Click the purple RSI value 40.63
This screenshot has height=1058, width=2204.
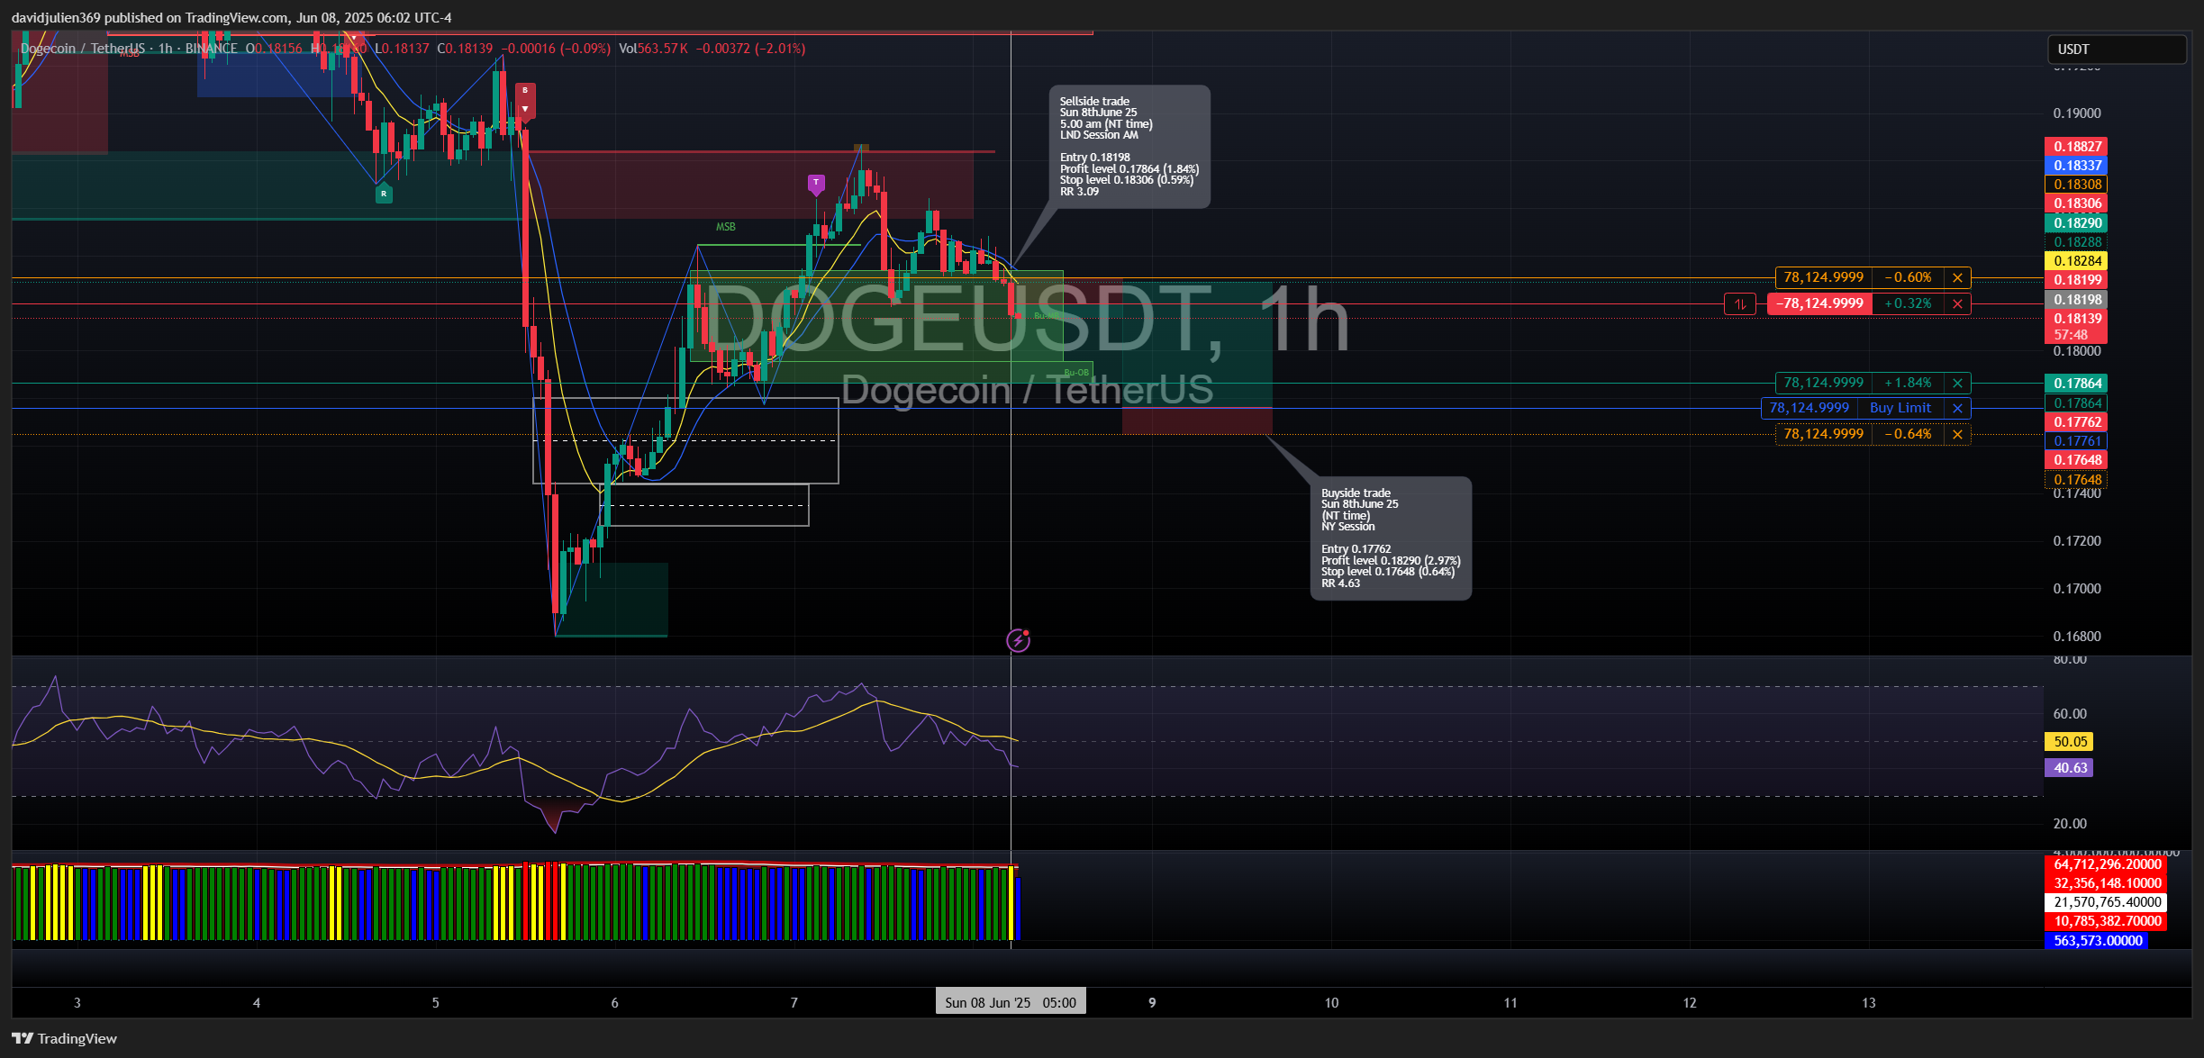2069,768
